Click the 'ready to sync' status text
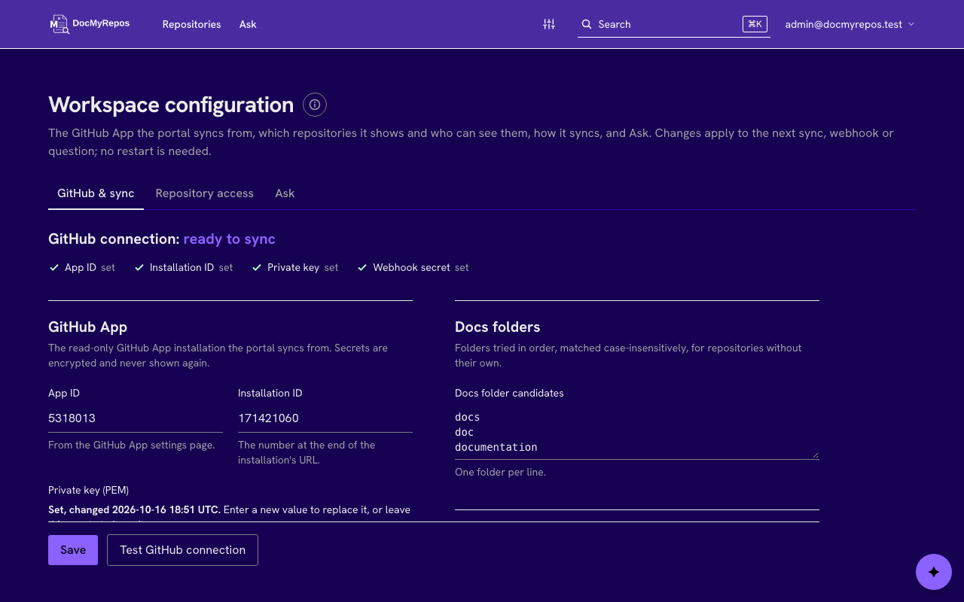The image size is (964, 602). [x=229, y=239]
